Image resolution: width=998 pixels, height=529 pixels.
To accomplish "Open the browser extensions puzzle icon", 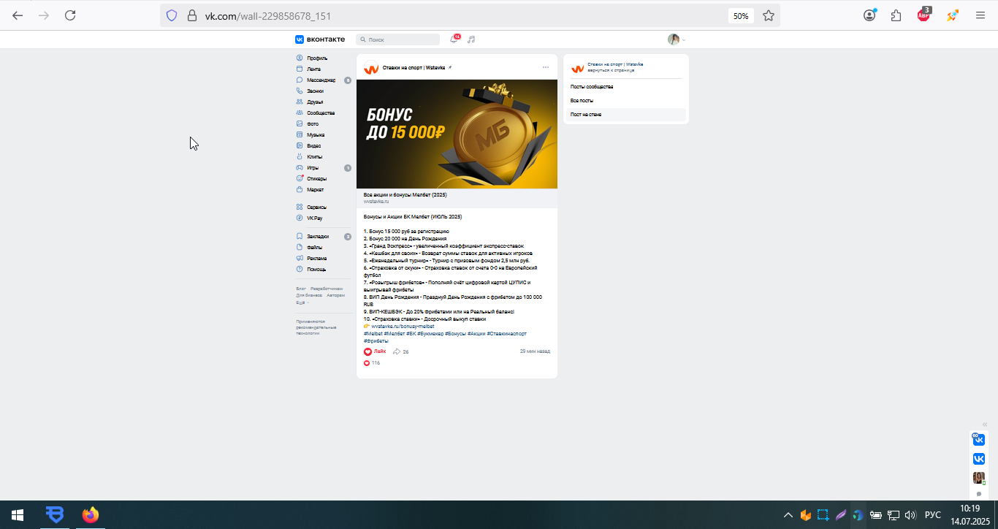I will 896,15.
